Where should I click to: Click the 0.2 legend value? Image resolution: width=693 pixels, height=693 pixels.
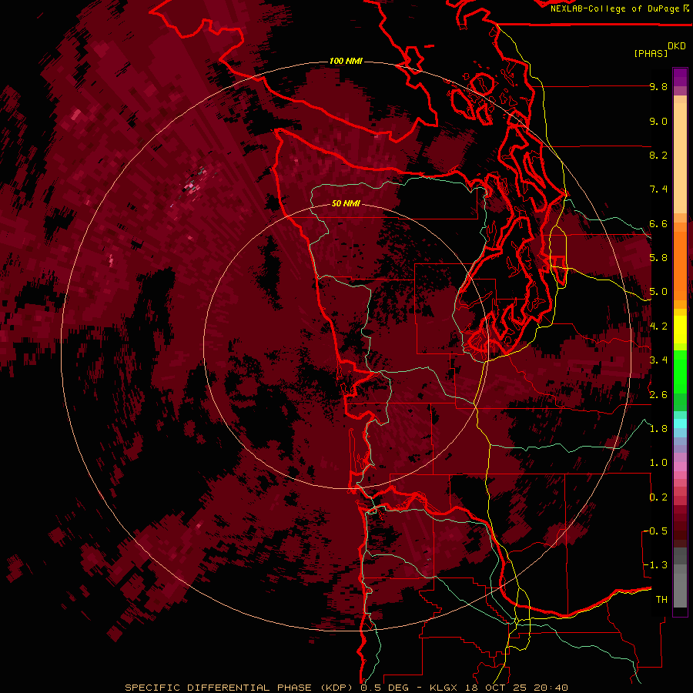point(658,497)
